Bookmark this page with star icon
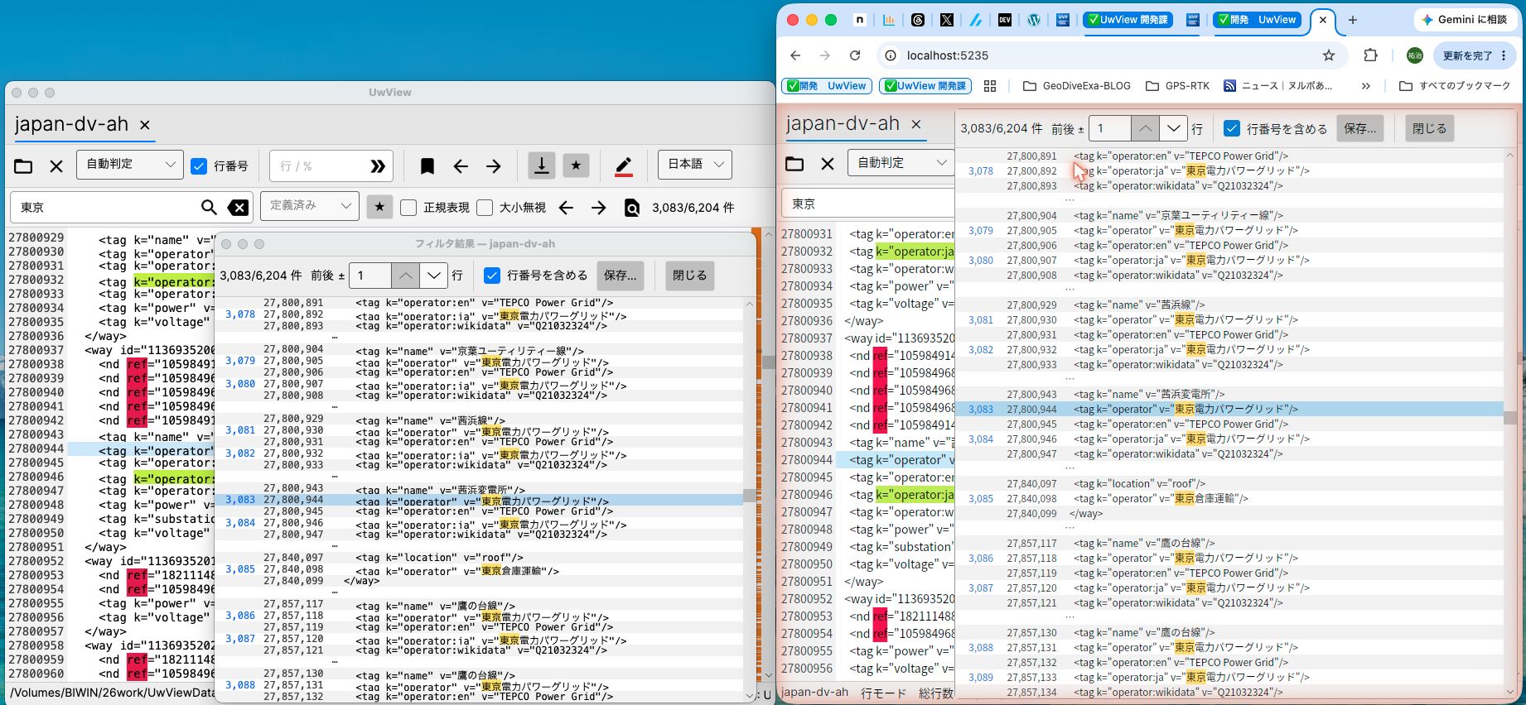The image size is (1526, 705). 1329,55
